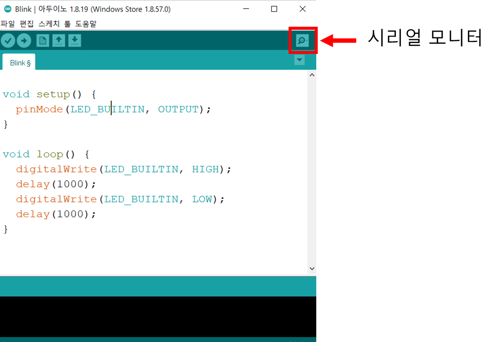Click 'HIGH' in the digitalWrite line

pyautogui.click(x=206, y=169)
